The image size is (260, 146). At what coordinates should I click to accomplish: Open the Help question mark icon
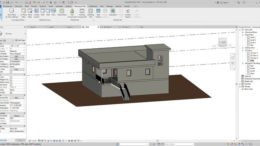pos(244,2)
